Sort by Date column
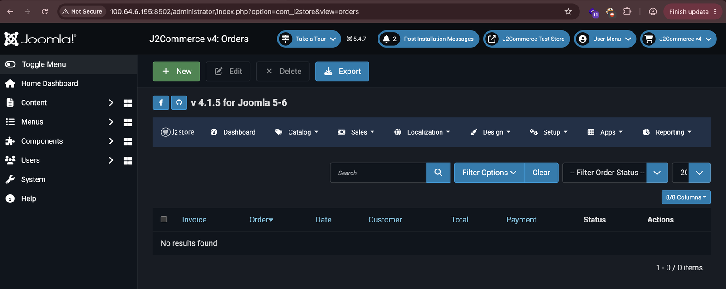726x289 pixels. point(324,220)
